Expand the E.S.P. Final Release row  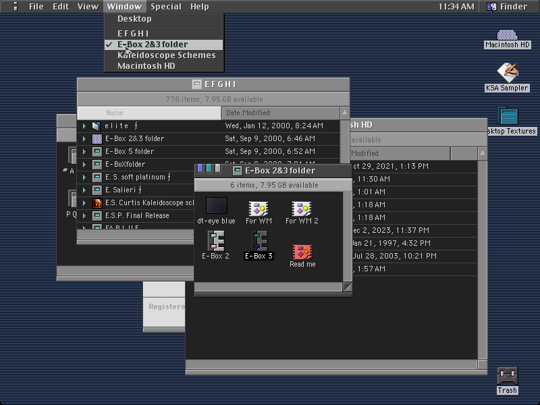point(84,216)
